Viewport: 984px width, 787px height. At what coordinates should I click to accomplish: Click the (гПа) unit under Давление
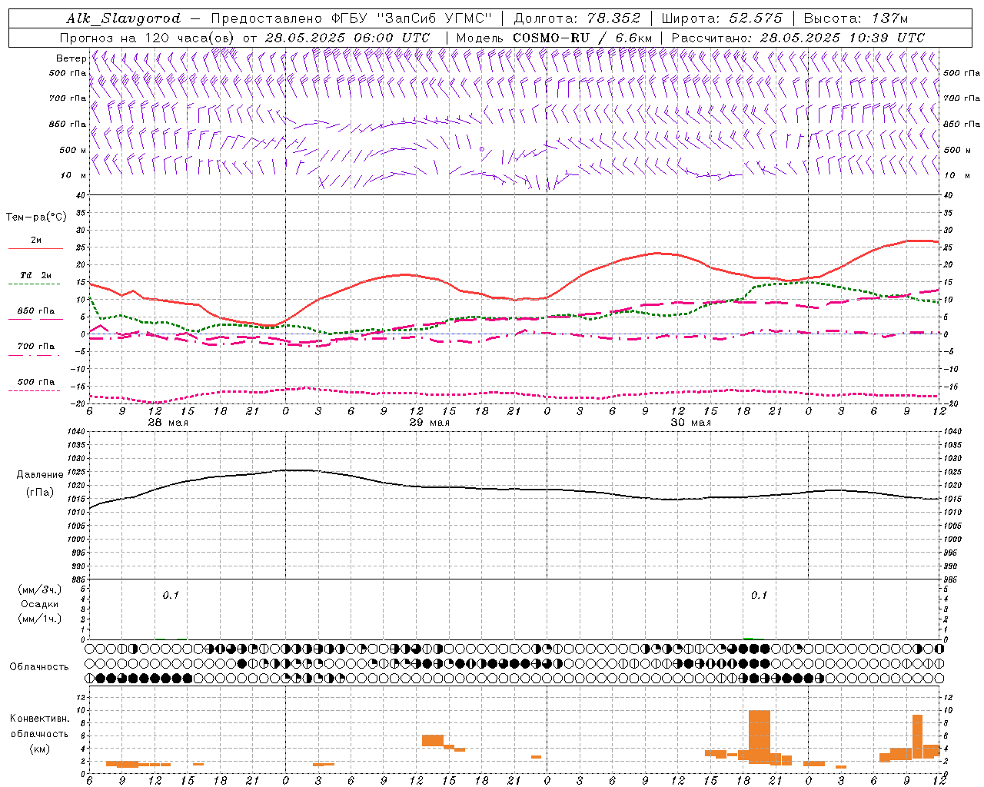[x=40, y=492]
